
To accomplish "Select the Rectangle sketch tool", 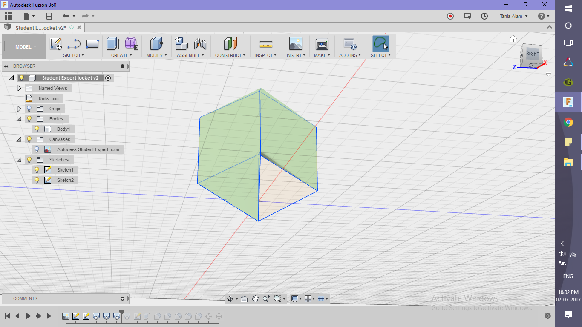I will tap(92, 44).
